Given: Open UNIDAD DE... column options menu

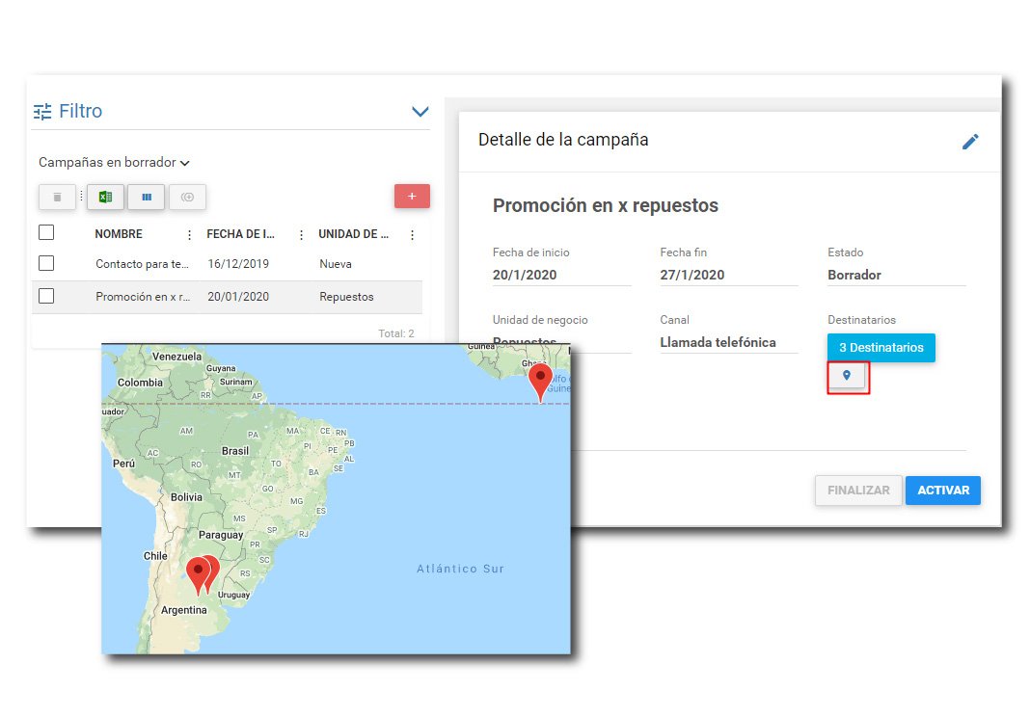Looking at the screenshot, I should pyautogui.click(x=412, y=235).
